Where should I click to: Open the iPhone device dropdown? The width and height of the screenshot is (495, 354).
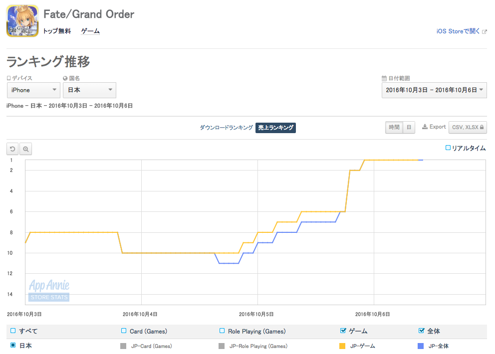point(33,90)
